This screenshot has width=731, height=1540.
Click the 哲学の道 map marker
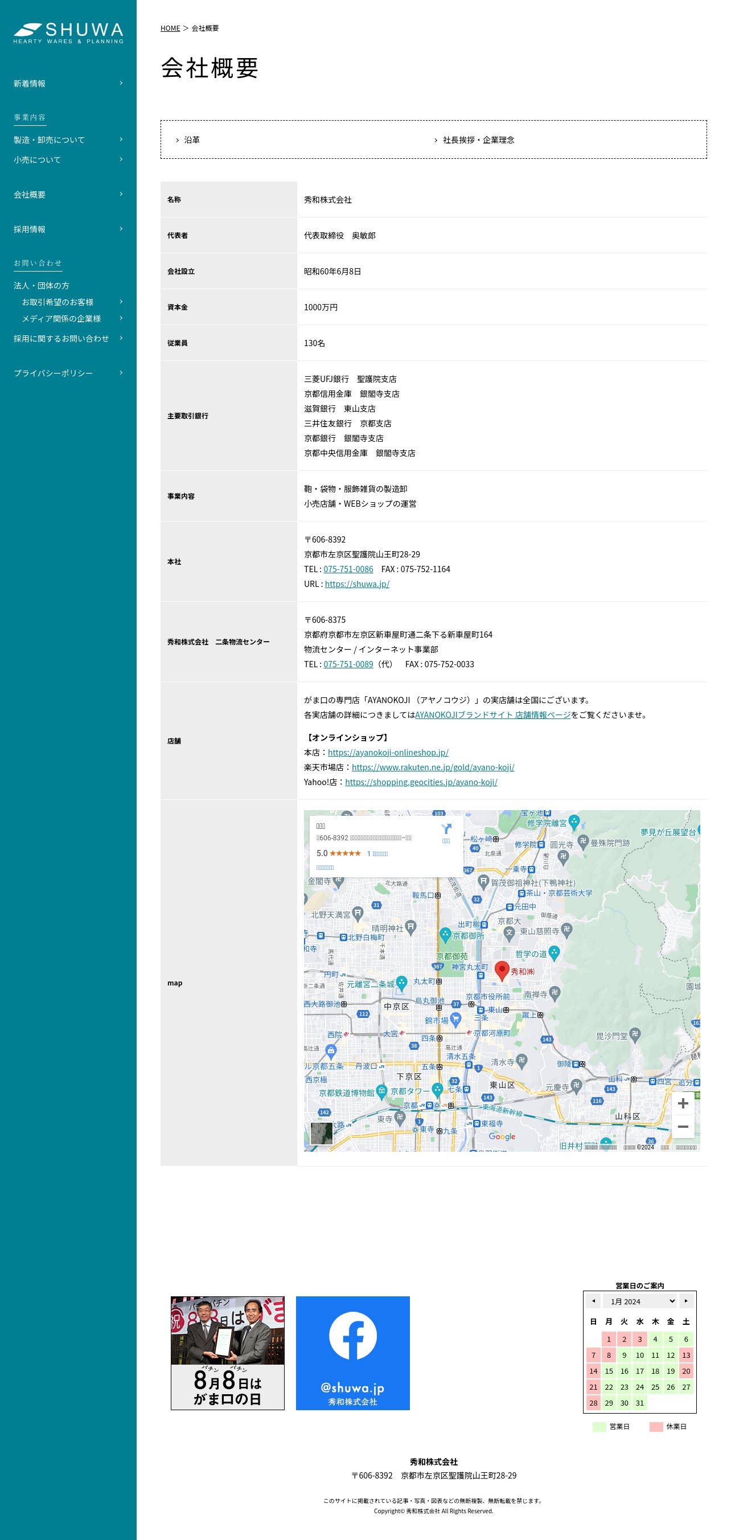click(554, 953)
